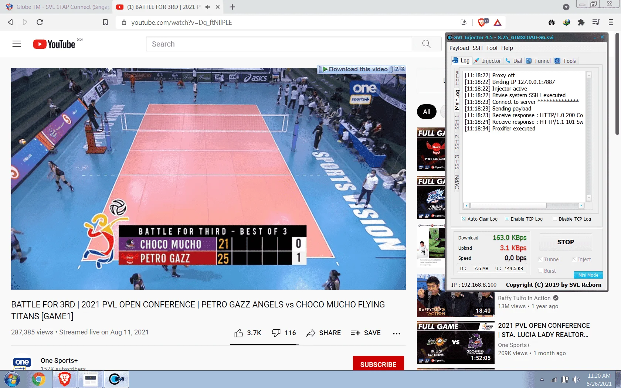Toggle Disable TCP Log checkbox

click(555, 219)
